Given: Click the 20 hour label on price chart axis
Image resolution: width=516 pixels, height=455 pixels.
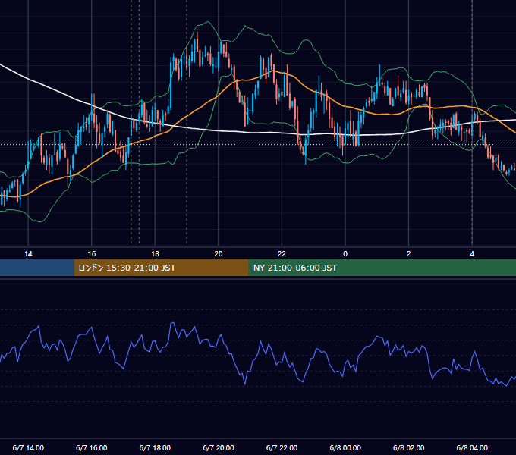Looking at the screenshot, I should [219, 254].
